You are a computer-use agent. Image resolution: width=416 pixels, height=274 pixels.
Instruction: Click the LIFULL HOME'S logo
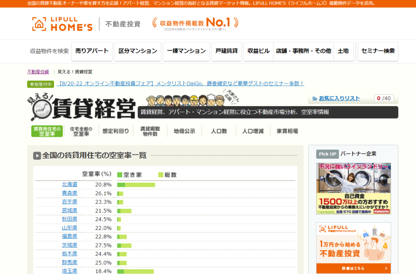pos(63,24)
